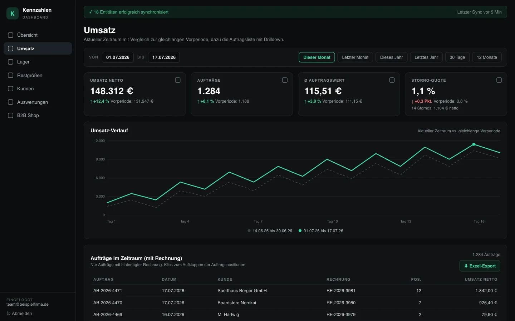515x321 pixels.
Task: Click the Letzter Sync vor 5 Min text
Action: [x=479, y=12]
